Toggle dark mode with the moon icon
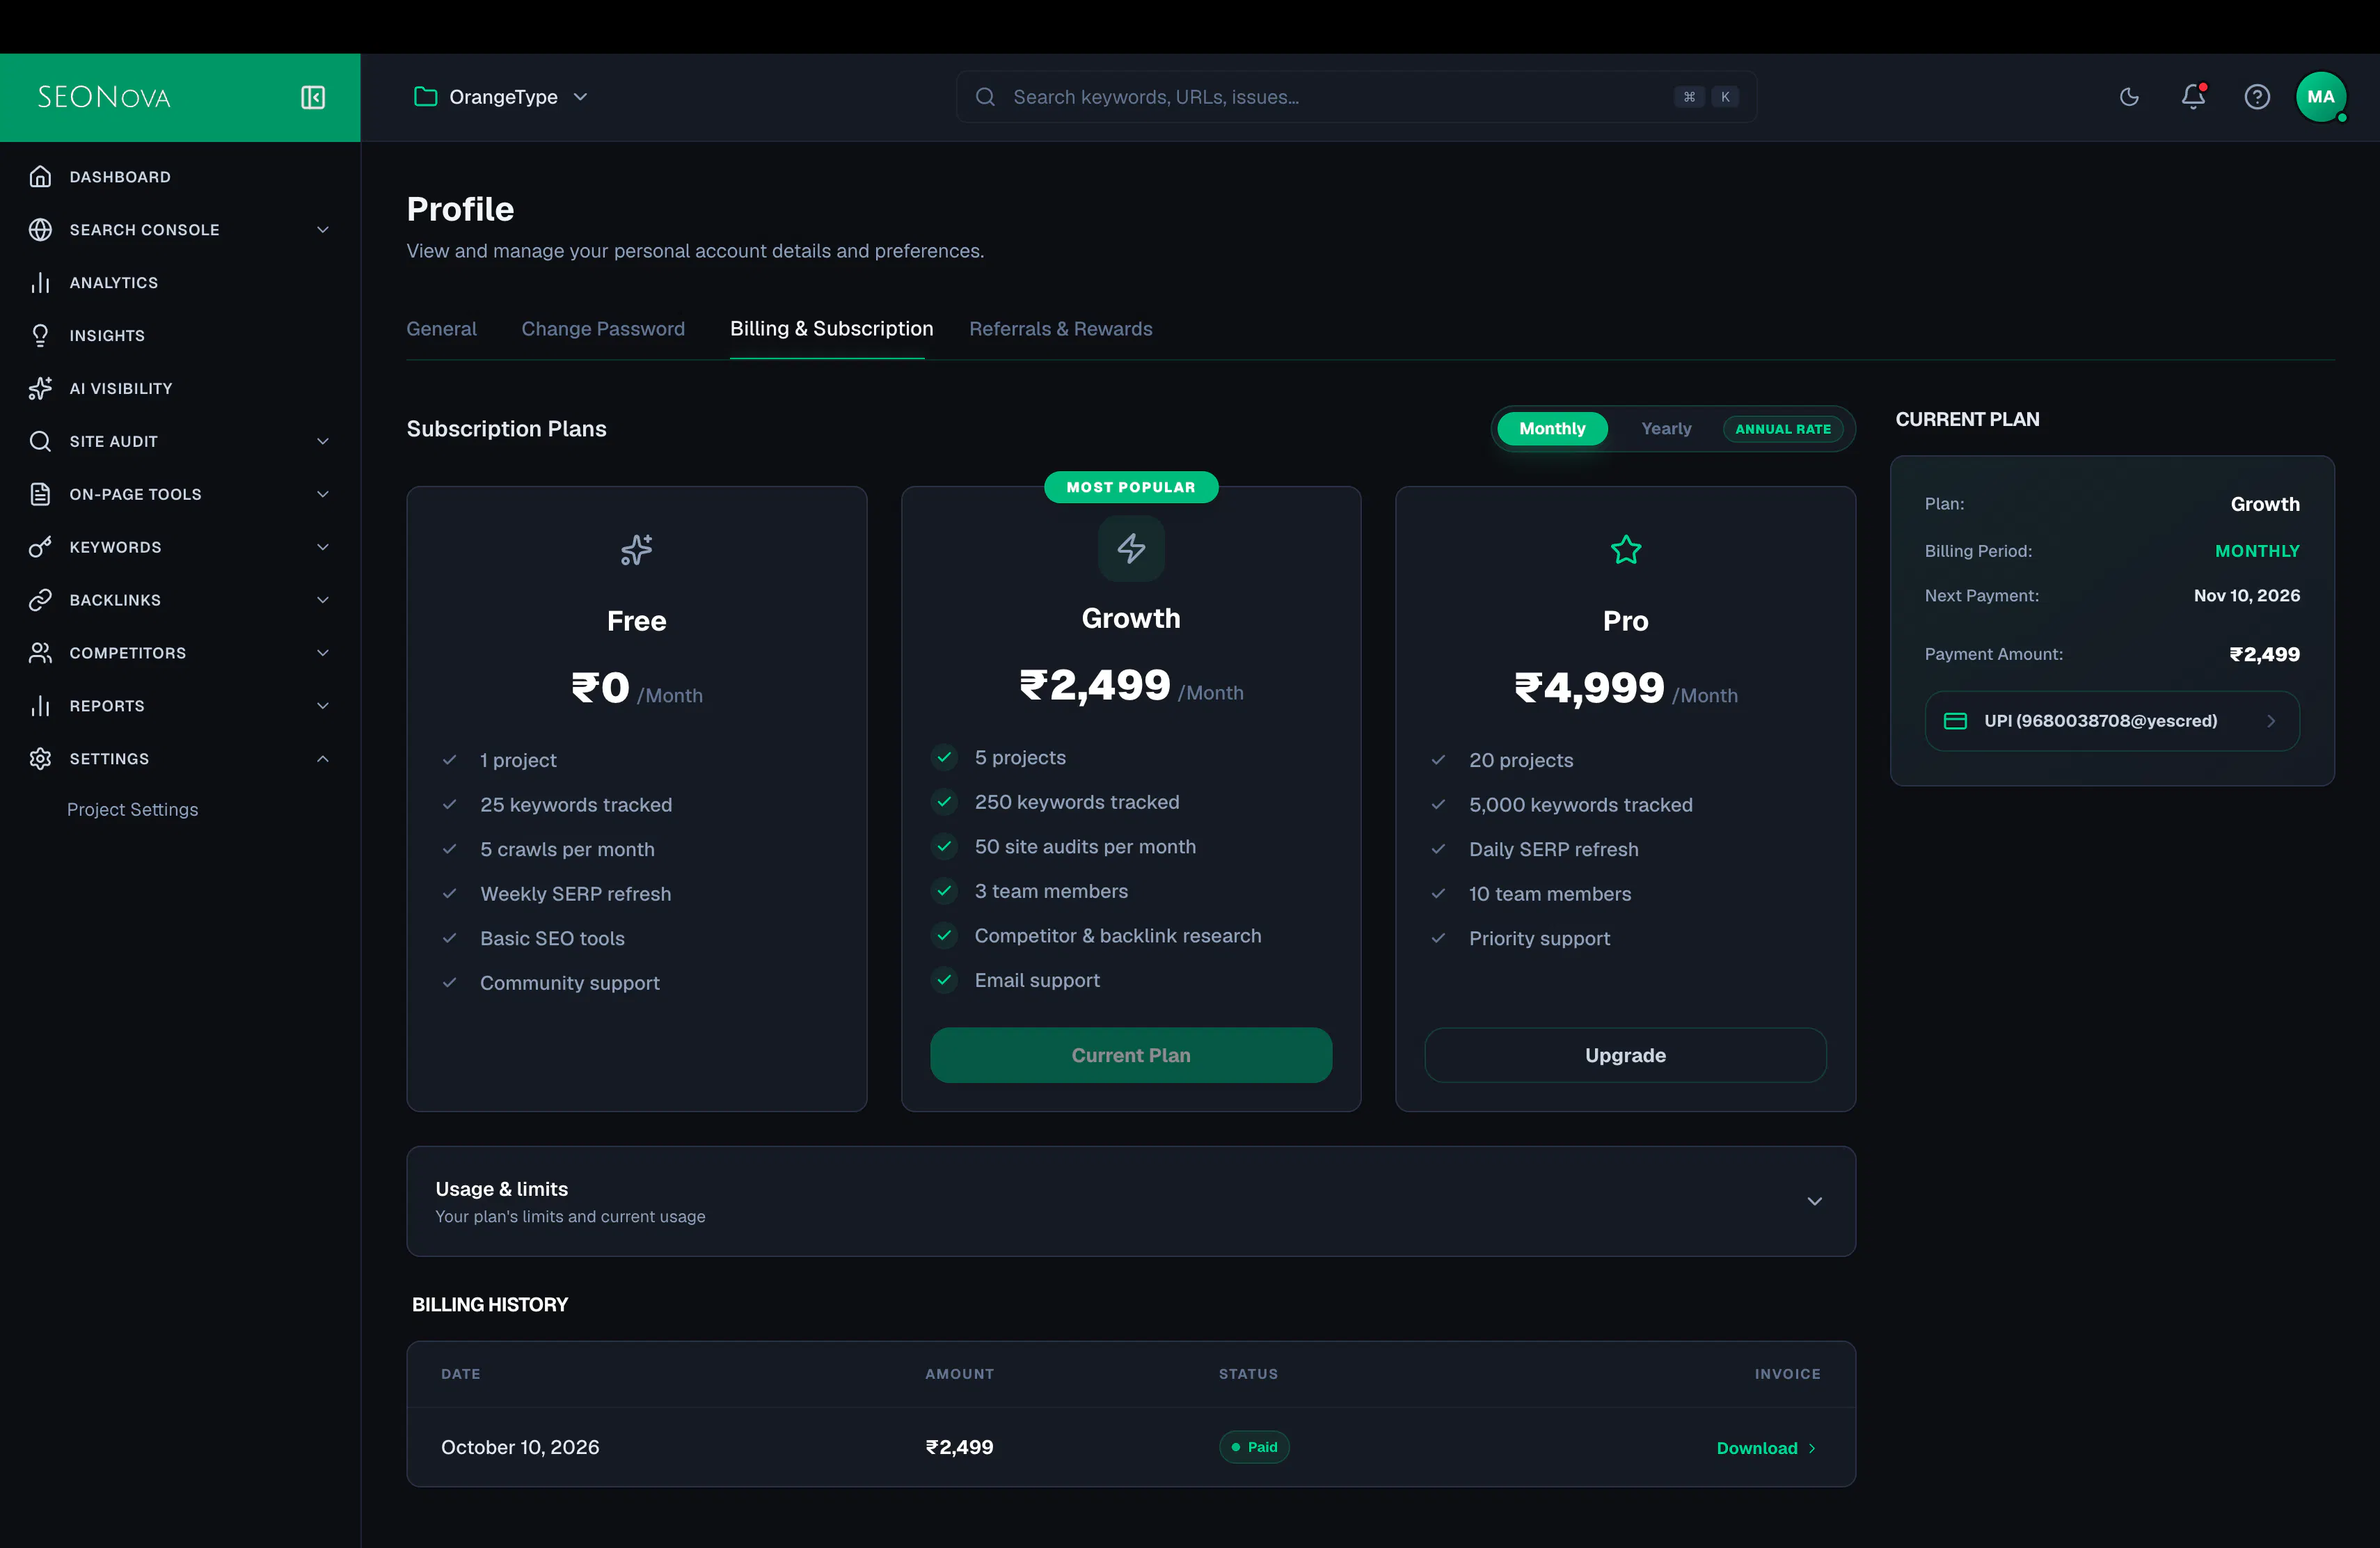Viewport: 2380px width, 1548px height. (x=2129, y=97)
